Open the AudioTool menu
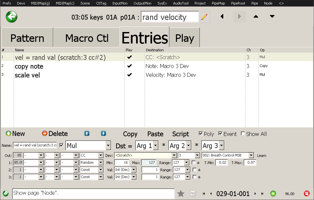 pyautogui.click(x=181, y=3)
